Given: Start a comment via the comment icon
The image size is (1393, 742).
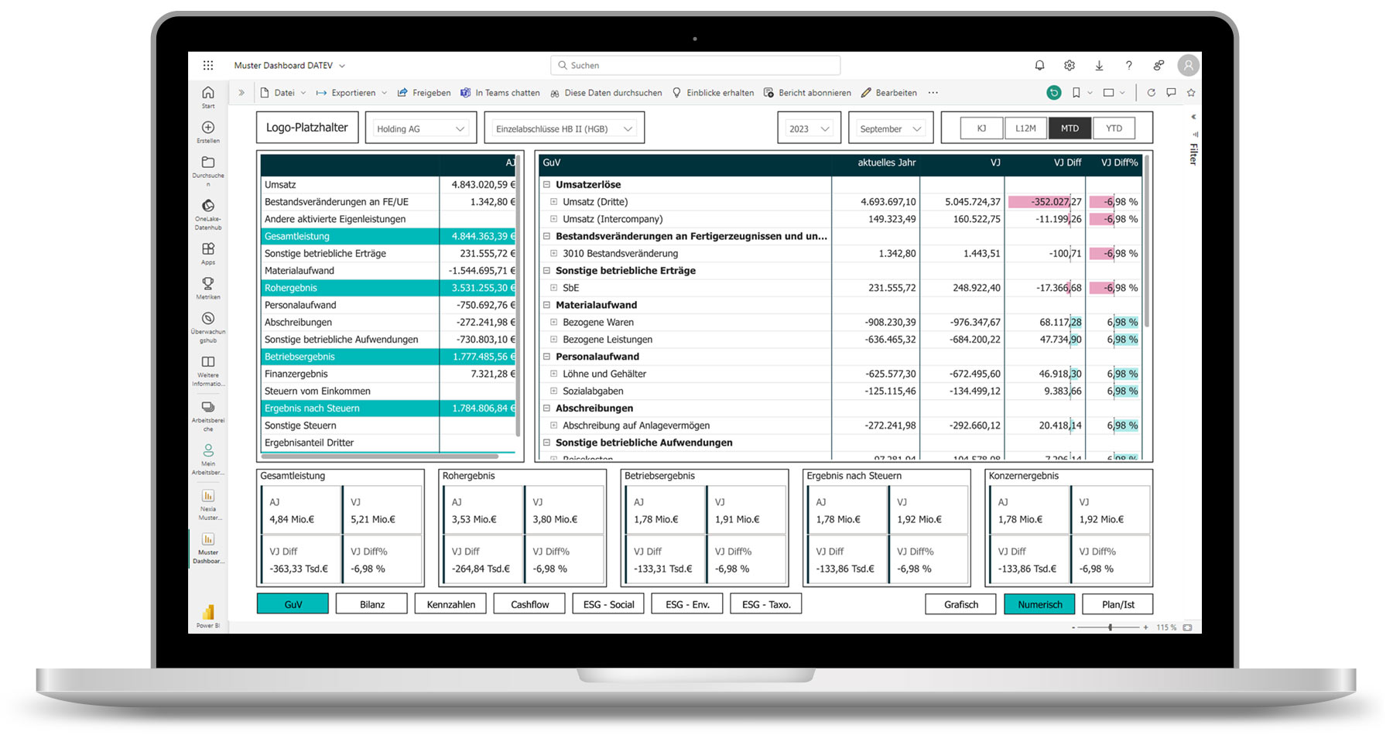Looking at the screenshot, I should (x=1171, y=92).
